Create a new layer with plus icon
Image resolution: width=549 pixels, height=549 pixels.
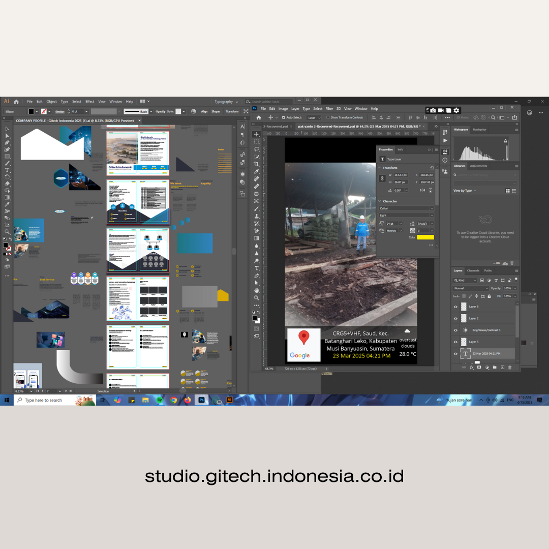[x=503, y=367]
